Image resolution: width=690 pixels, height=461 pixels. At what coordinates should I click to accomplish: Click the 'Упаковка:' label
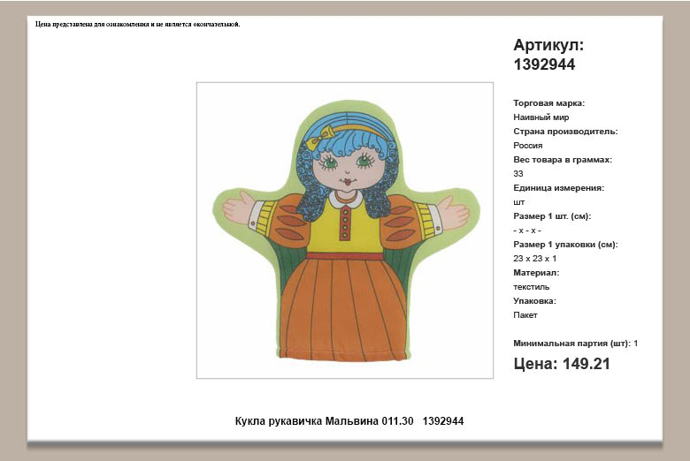pos(534,301)
